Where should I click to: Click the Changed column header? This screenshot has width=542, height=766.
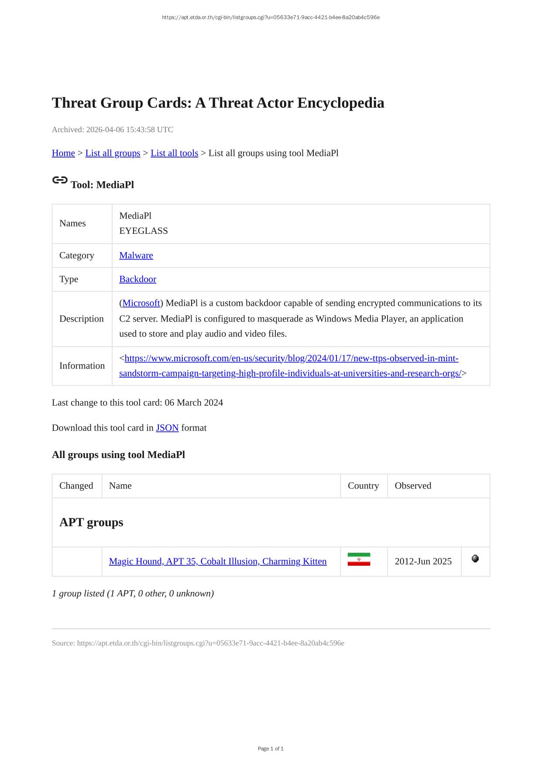pos(76,486)
